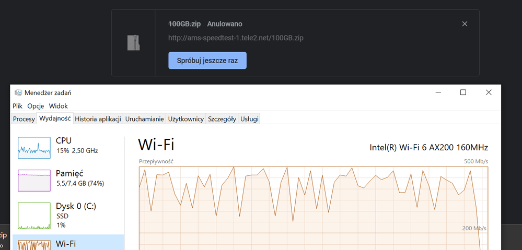
Task: Open the Opcje menu
Action: (x=36, y=105)
